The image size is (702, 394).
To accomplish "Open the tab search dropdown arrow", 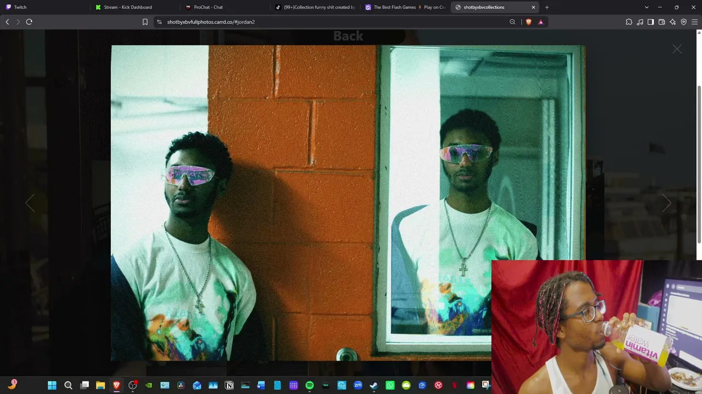I will click(647, 7).
